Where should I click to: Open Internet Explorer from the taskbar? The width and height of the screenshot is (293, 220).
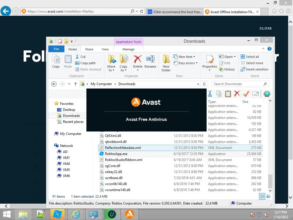(x=76, y=214)
